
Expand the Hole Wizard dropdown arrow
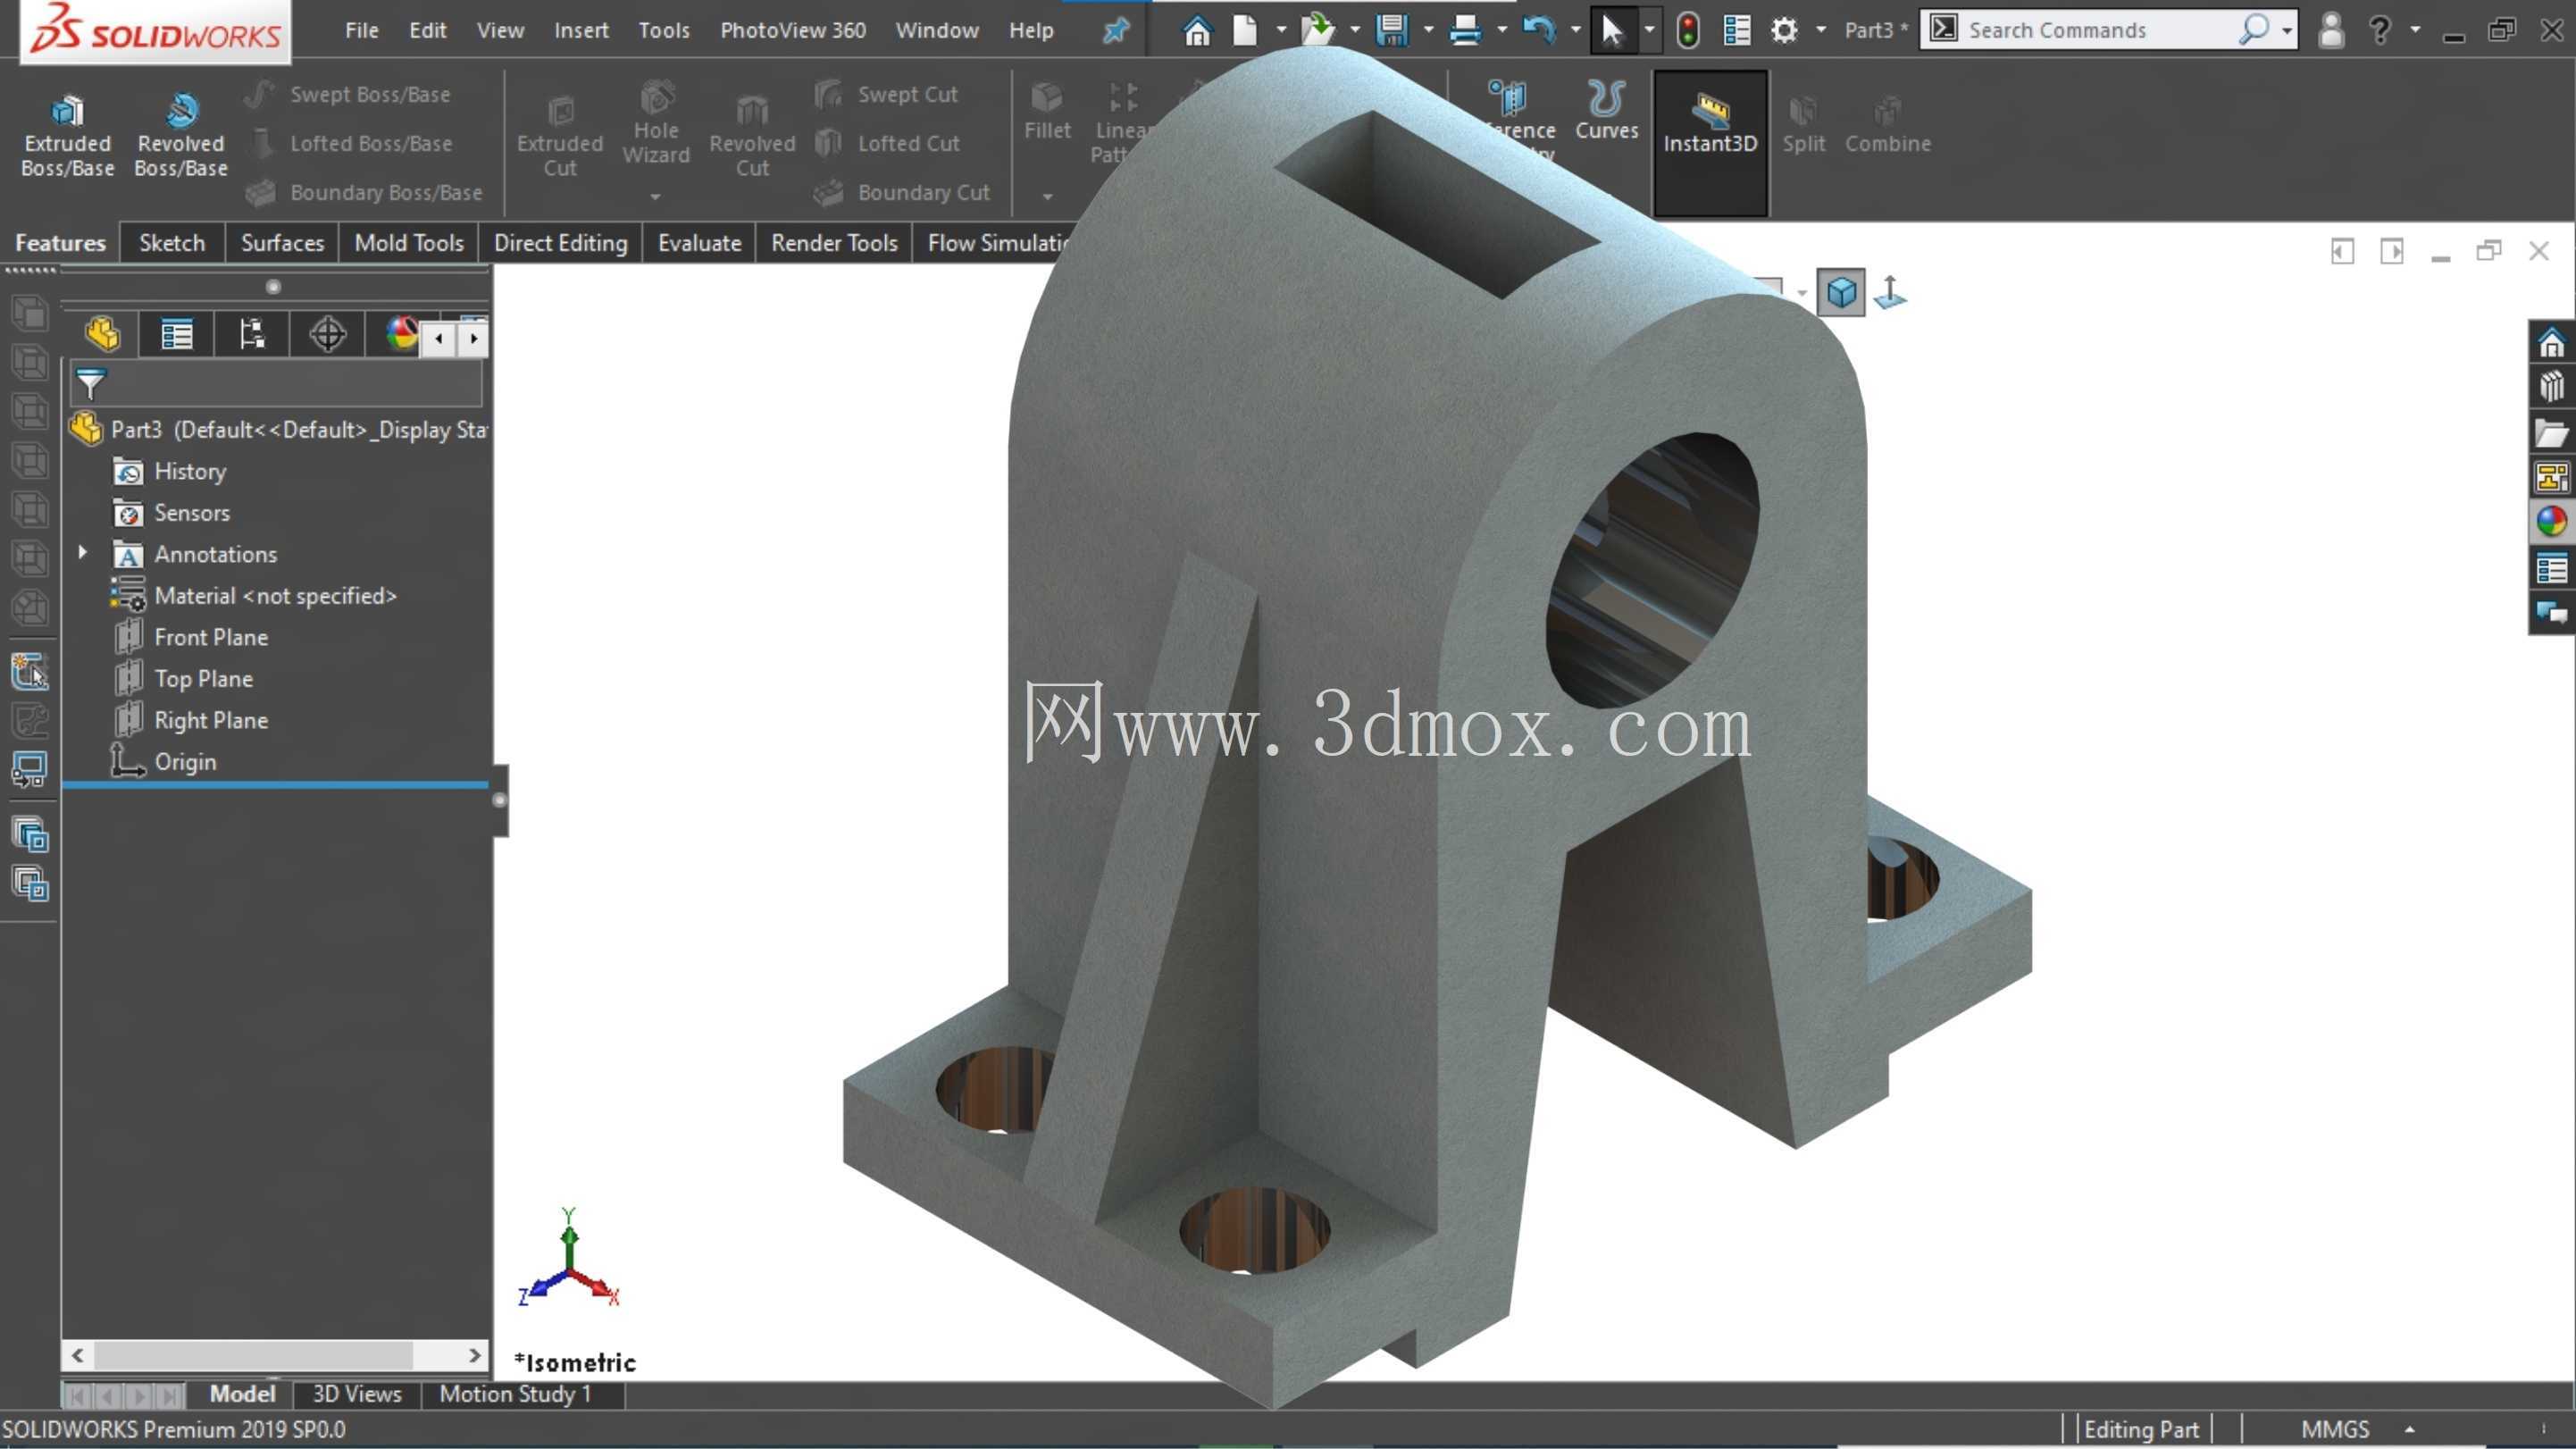tap(656, 196)
